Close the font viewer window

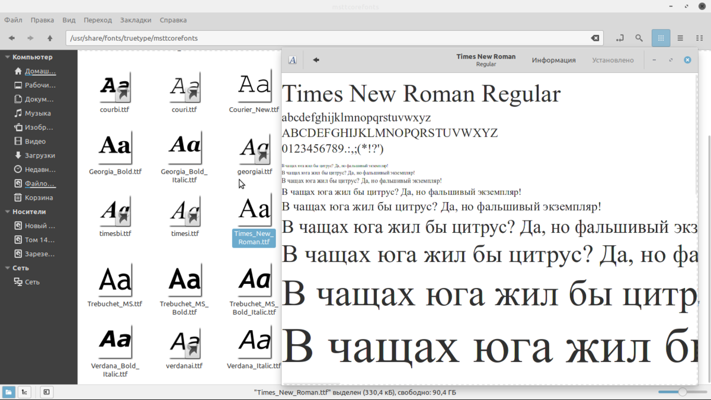[x=687, y=60]
